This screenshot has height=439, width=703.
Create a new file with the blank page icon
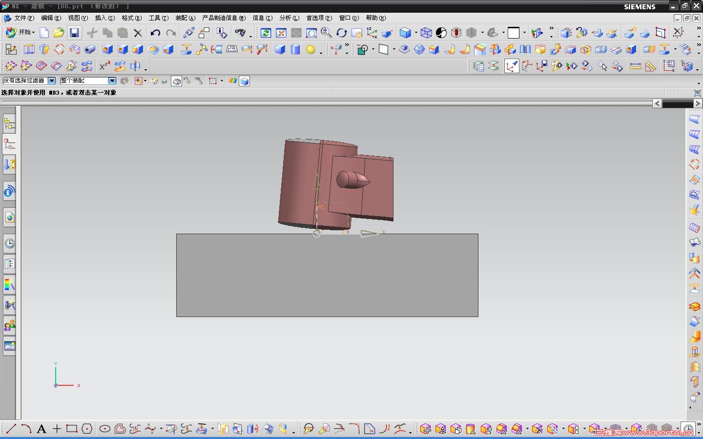point(44,33)
